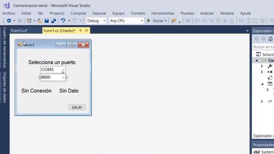Click the align rights layout icon
This screenshot has width=274, height=154.
[211, 21]
